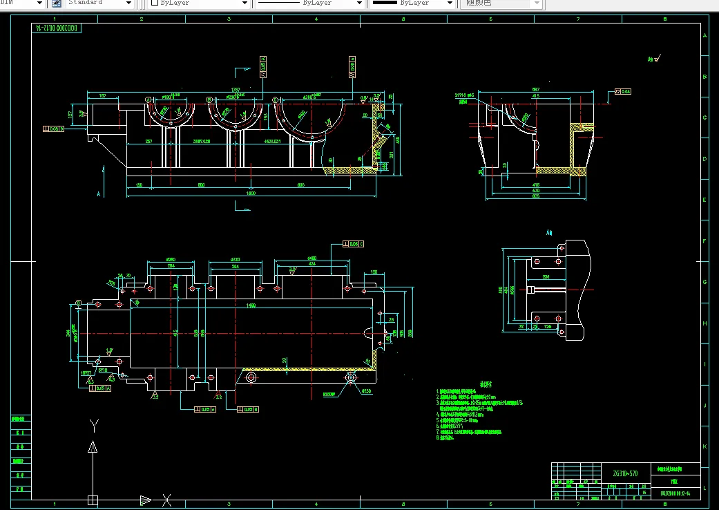Viewport: 719px width, 510px height.
Task: Select the 0.06 D tolerance frame at left
Action: 54,129
